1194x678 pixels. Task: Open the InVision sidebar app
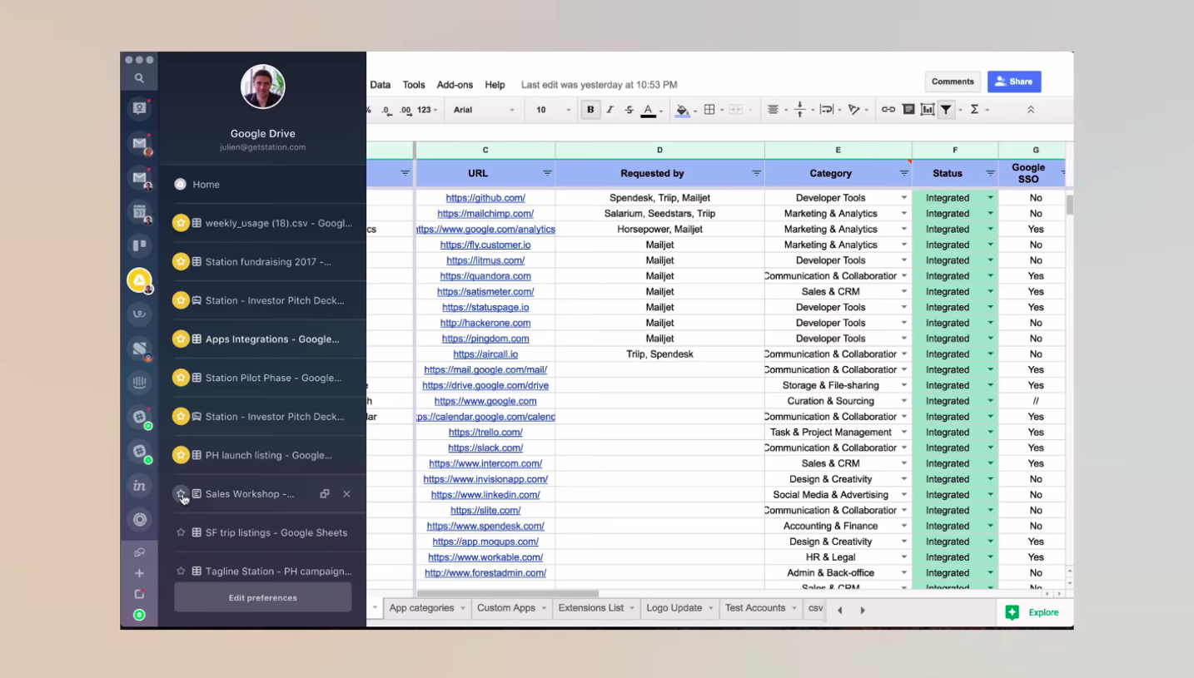point(139,486)
